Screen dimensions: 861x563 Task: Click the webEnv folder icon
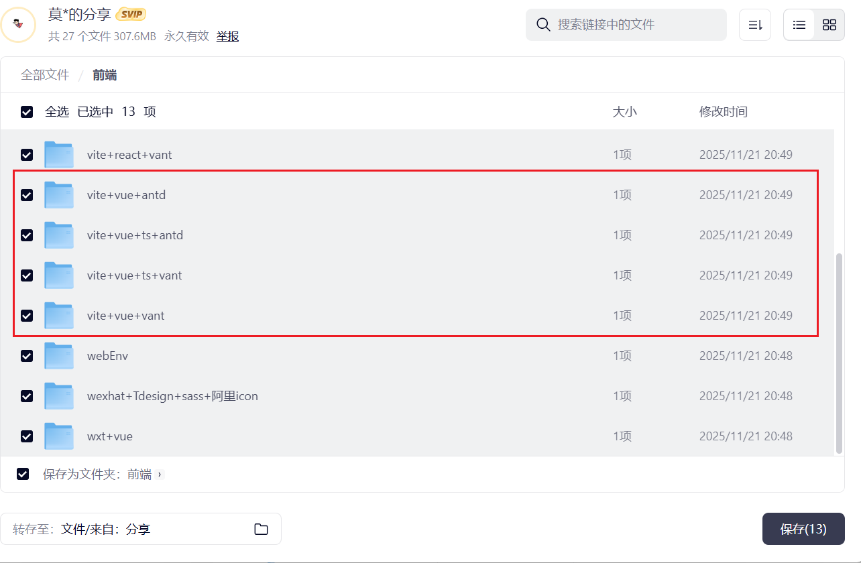pyautogui.click(x=59, y=356)
